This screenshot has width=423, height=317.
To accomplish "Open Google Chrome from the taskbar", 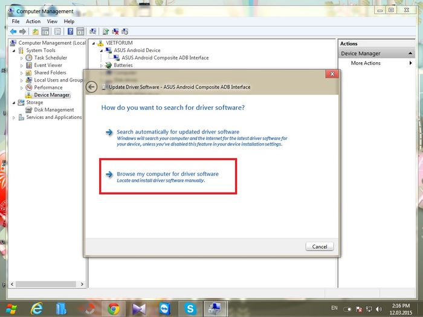I will 114,309.
